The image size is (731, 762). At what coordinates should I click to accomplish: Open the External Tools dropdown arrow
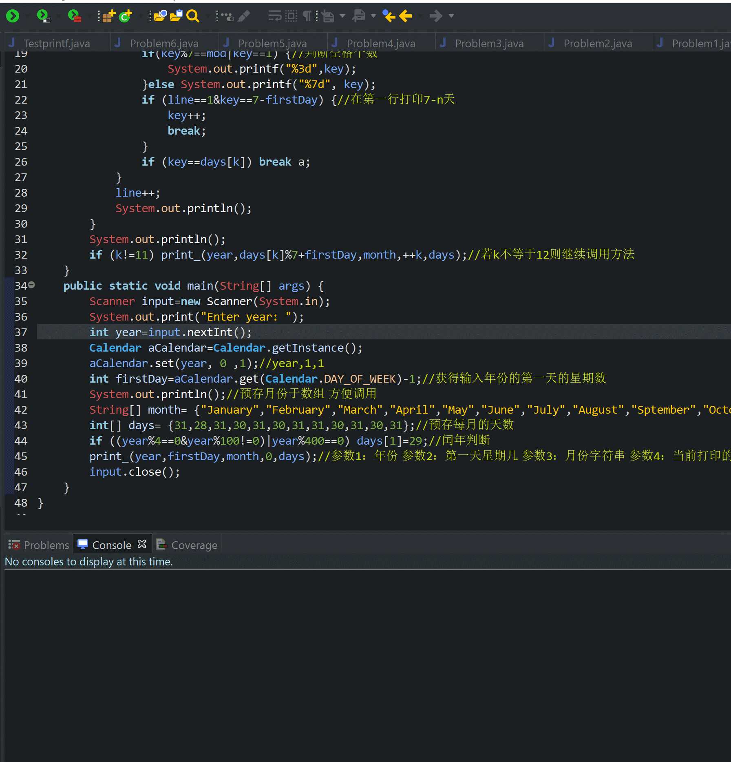pyautogui.click(x=89, y=16)
